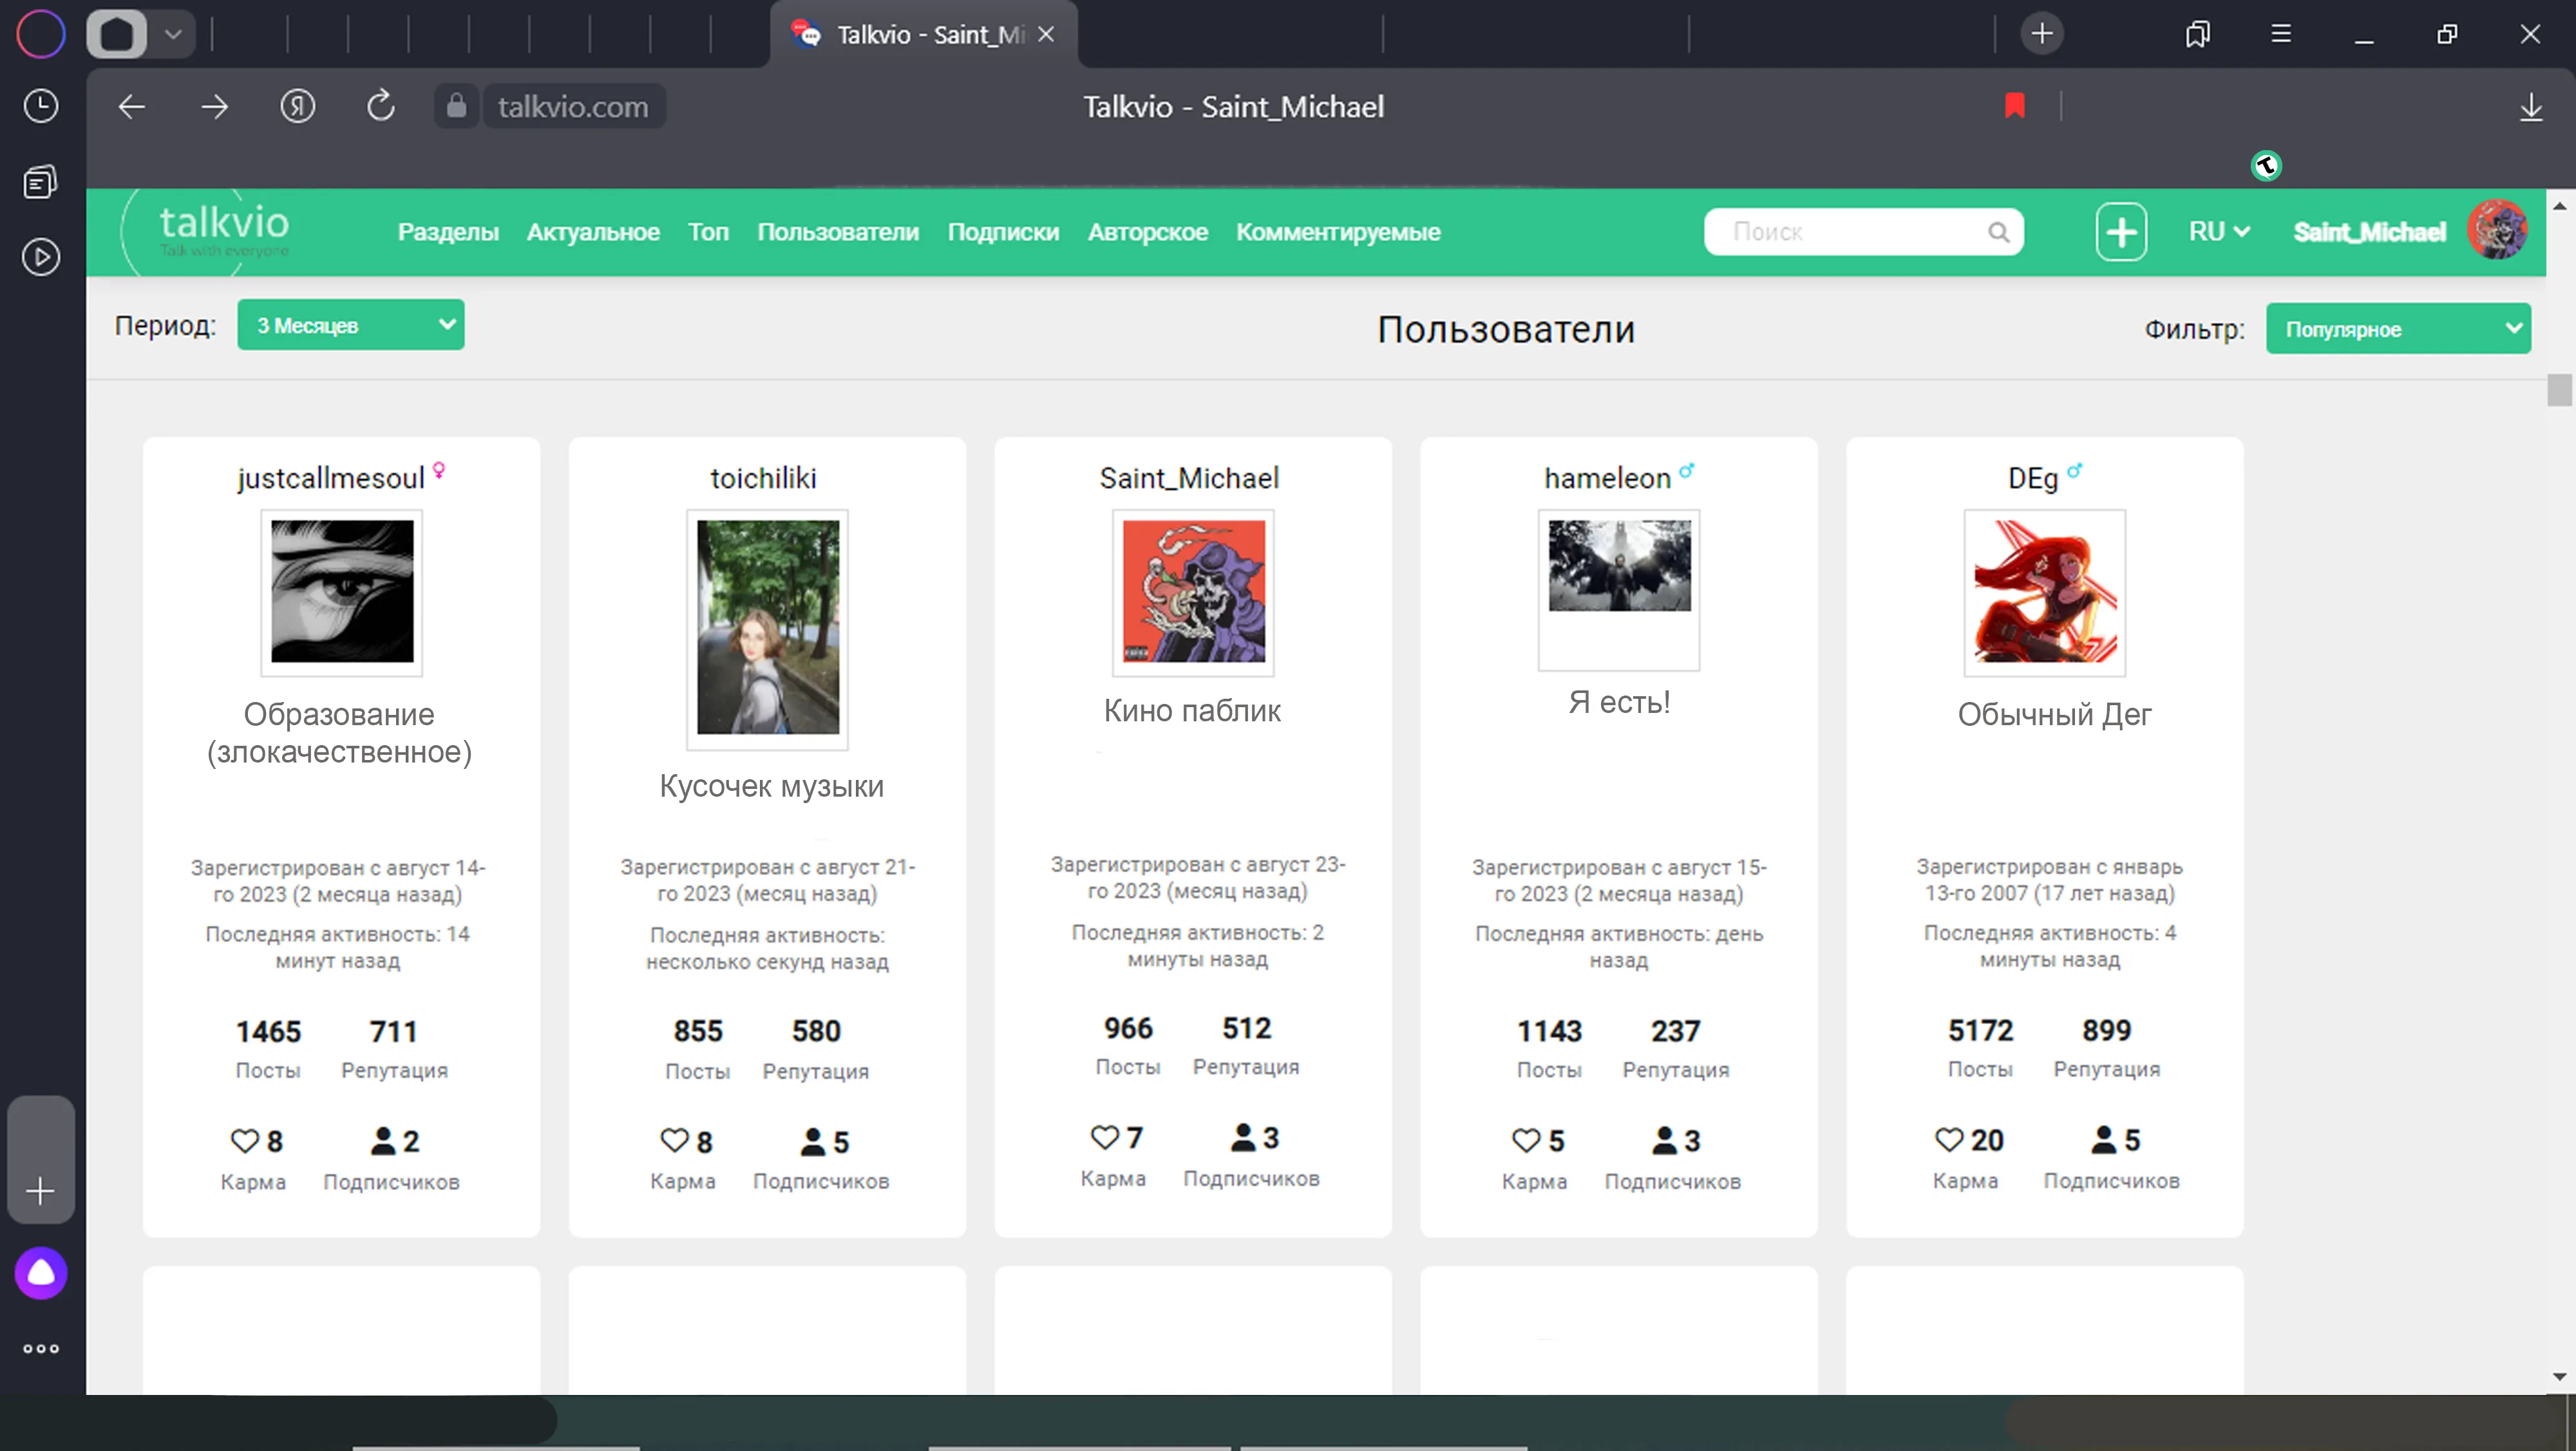Open the RU language selector
2576x1451 pixels.
click(x=2219, y=232)
